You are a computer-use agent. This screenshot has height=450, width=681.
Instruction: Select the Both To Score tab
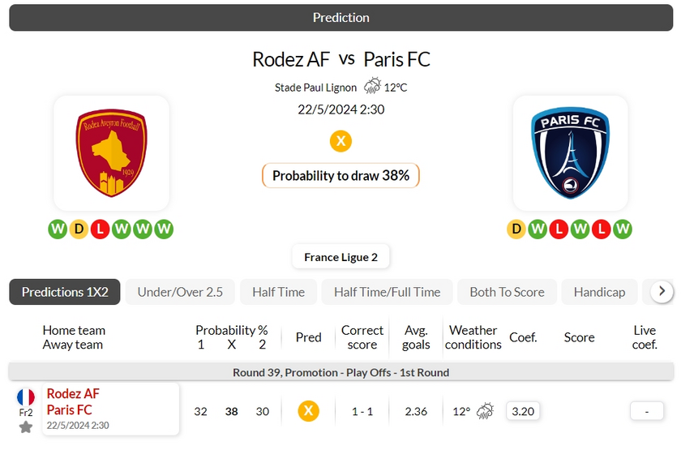[x=507, y=292]
